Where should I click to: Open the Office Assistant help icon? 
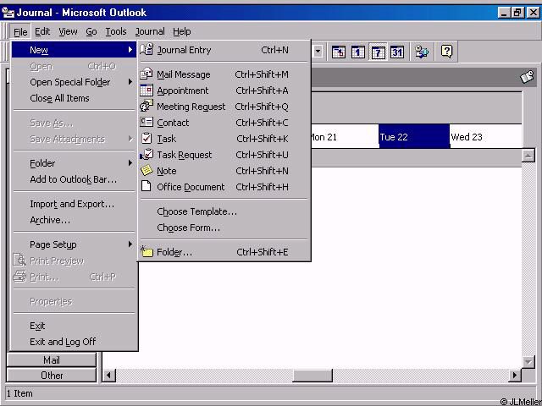point(446,52)
